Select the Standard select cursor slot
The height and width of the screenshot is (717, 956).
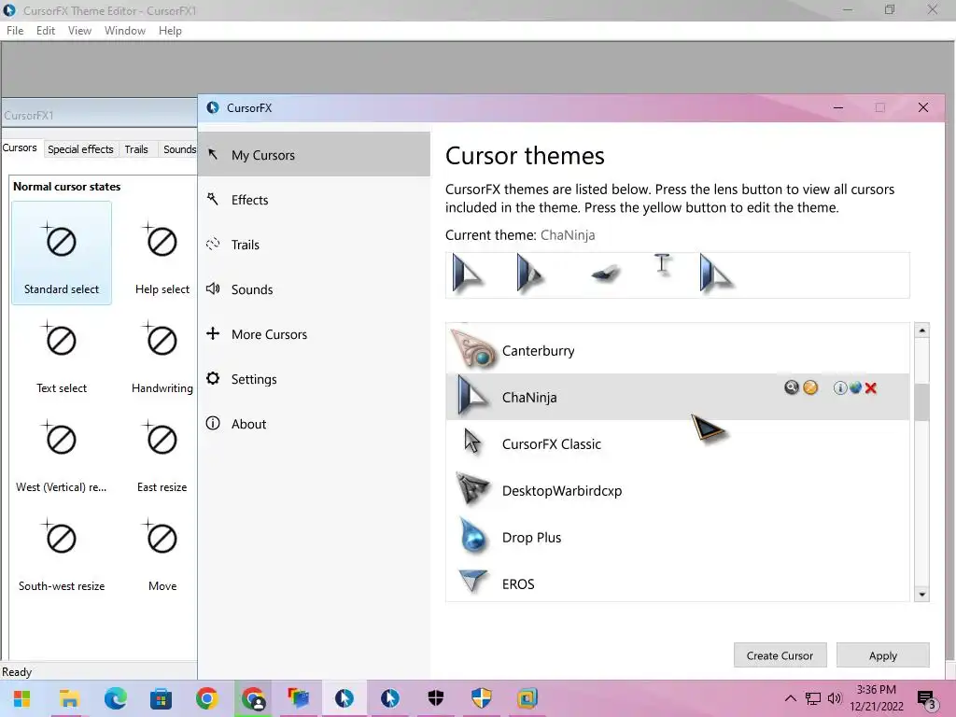pos(62,253)
